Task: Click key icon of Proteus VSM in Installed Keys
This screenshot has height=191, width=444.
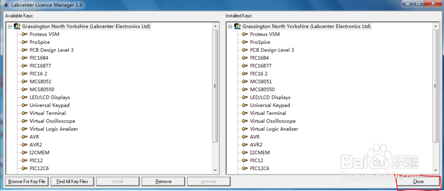Action: [245, 34]
